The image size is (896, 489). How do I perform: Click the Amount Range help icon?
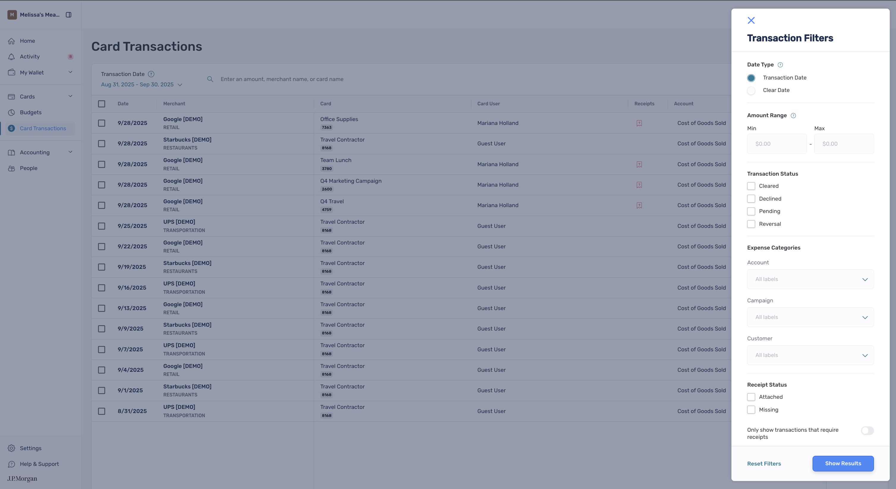pyautogui.click(x=794, y=116)
